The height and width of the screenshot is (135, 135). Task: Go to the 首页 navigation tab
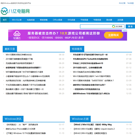coord(5,20)
